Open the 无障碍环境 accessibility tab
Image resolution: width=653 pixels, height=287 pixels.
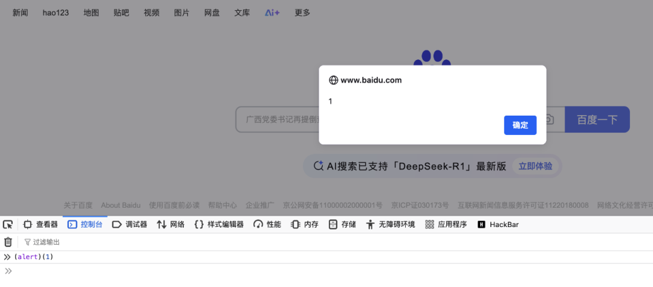point(391,225)
